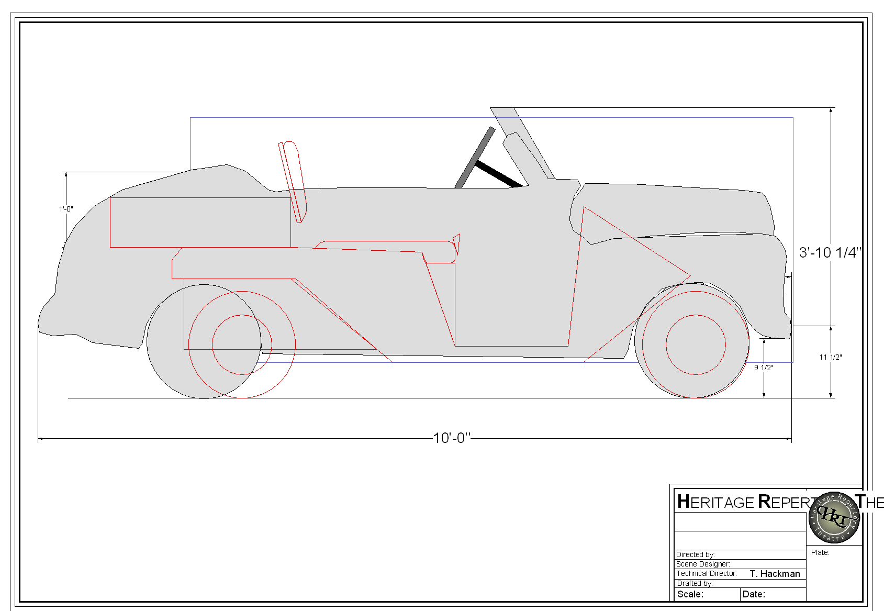Click the Heritage Repertory Theatre round logo
The image size is (884, 611).
[834, 518]
